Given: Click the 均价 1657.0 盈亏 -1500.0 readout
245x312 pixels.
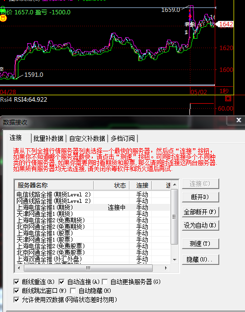Looking at the screenshot, I should (35, 12).
